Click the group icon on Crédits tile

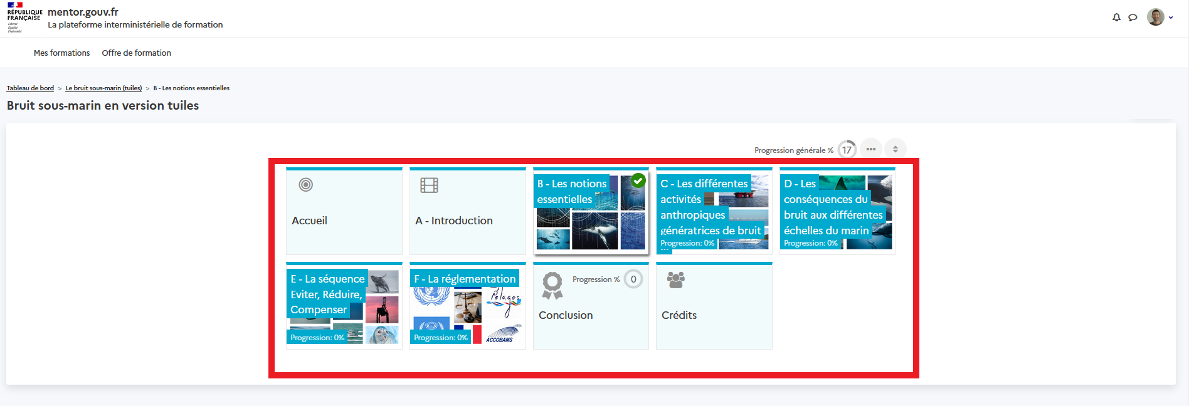coord(675,279)
